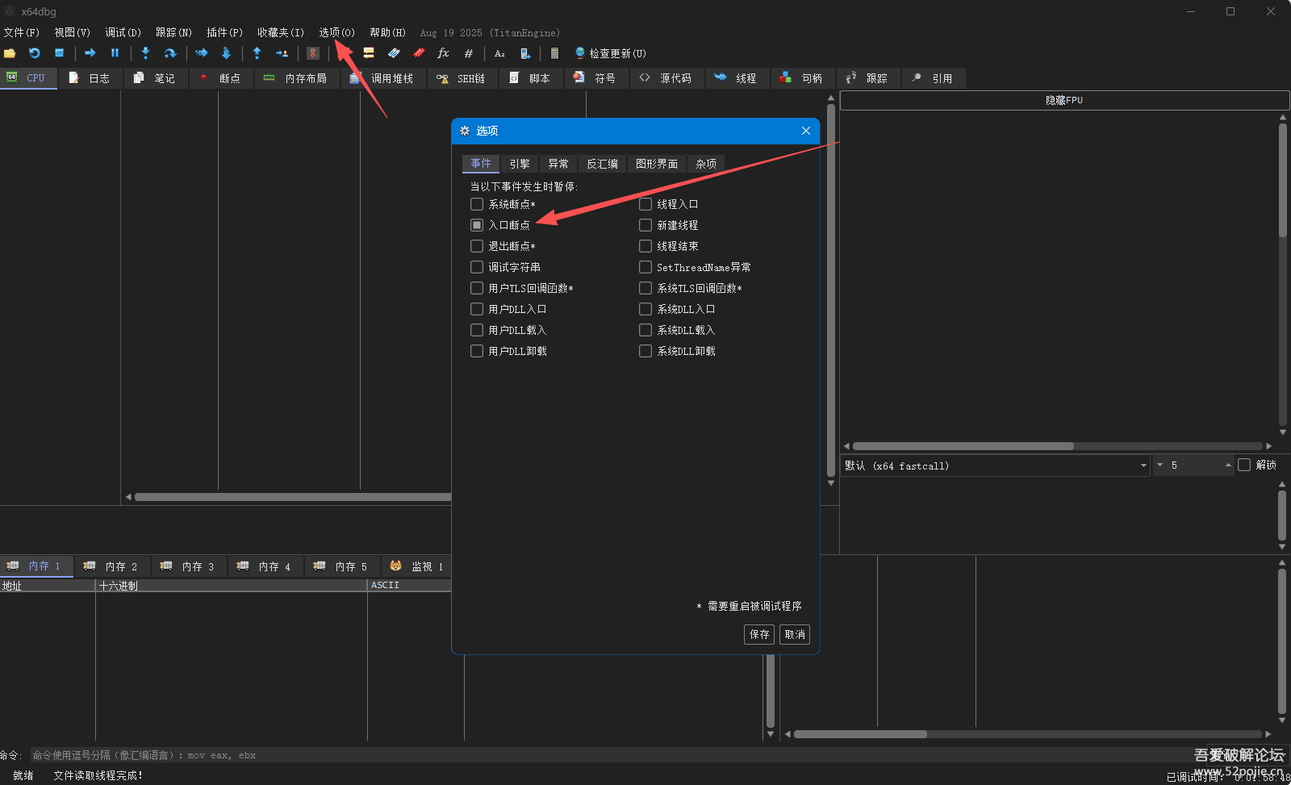Open the 选项 menu in menu bar
The height and width of the screenshot is (785, 1291).
[x=336, y=32]
